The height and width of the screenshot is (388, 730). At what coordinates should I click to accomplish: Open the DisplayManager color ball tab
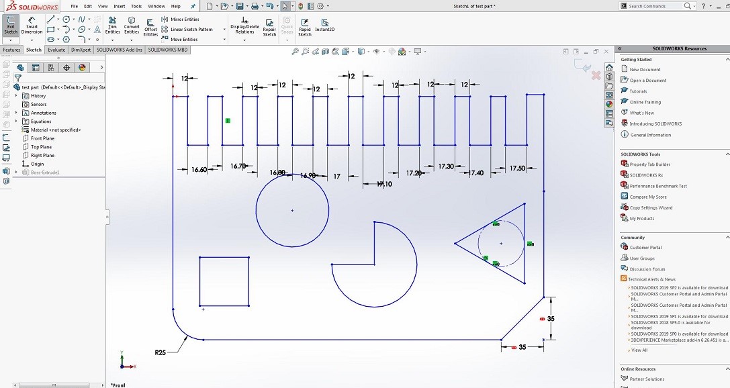point(82,68)
